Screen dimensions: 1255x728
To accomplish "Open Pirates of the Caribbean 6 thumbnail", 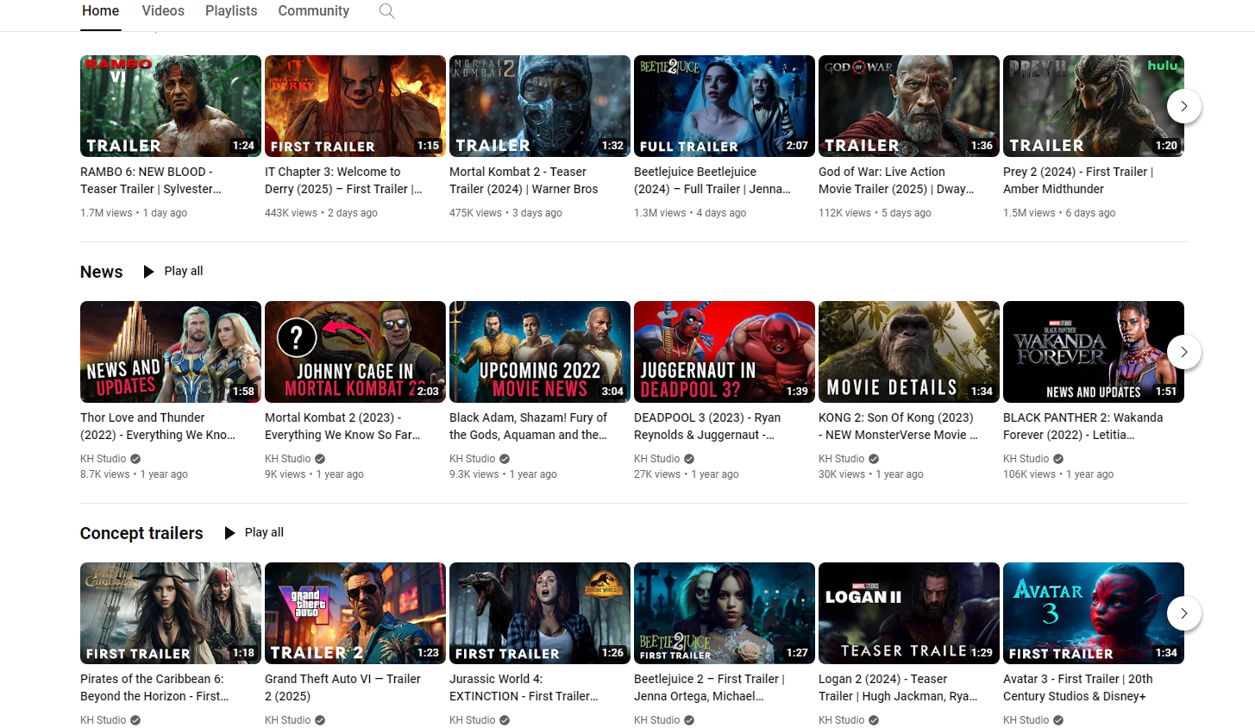I will point(171,613).
